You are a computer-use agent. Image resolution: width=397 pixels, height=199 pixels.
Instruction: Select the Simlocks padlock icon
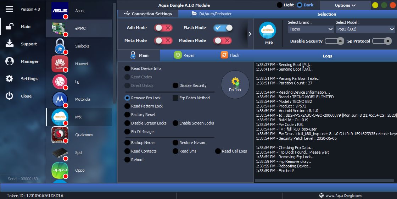point(60,46)
